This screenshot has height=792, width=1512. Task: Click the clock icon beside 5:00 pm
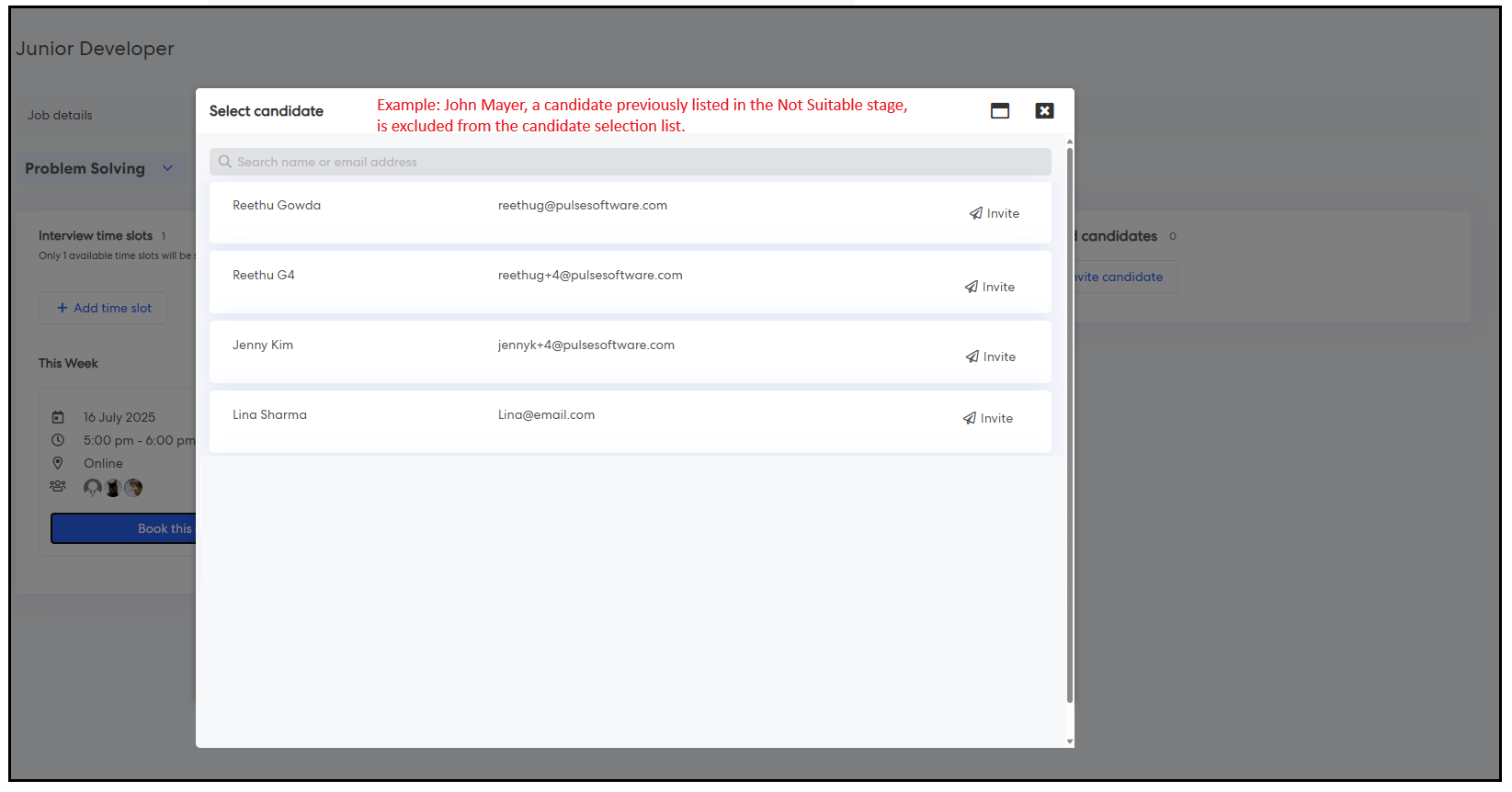point(58,440)
